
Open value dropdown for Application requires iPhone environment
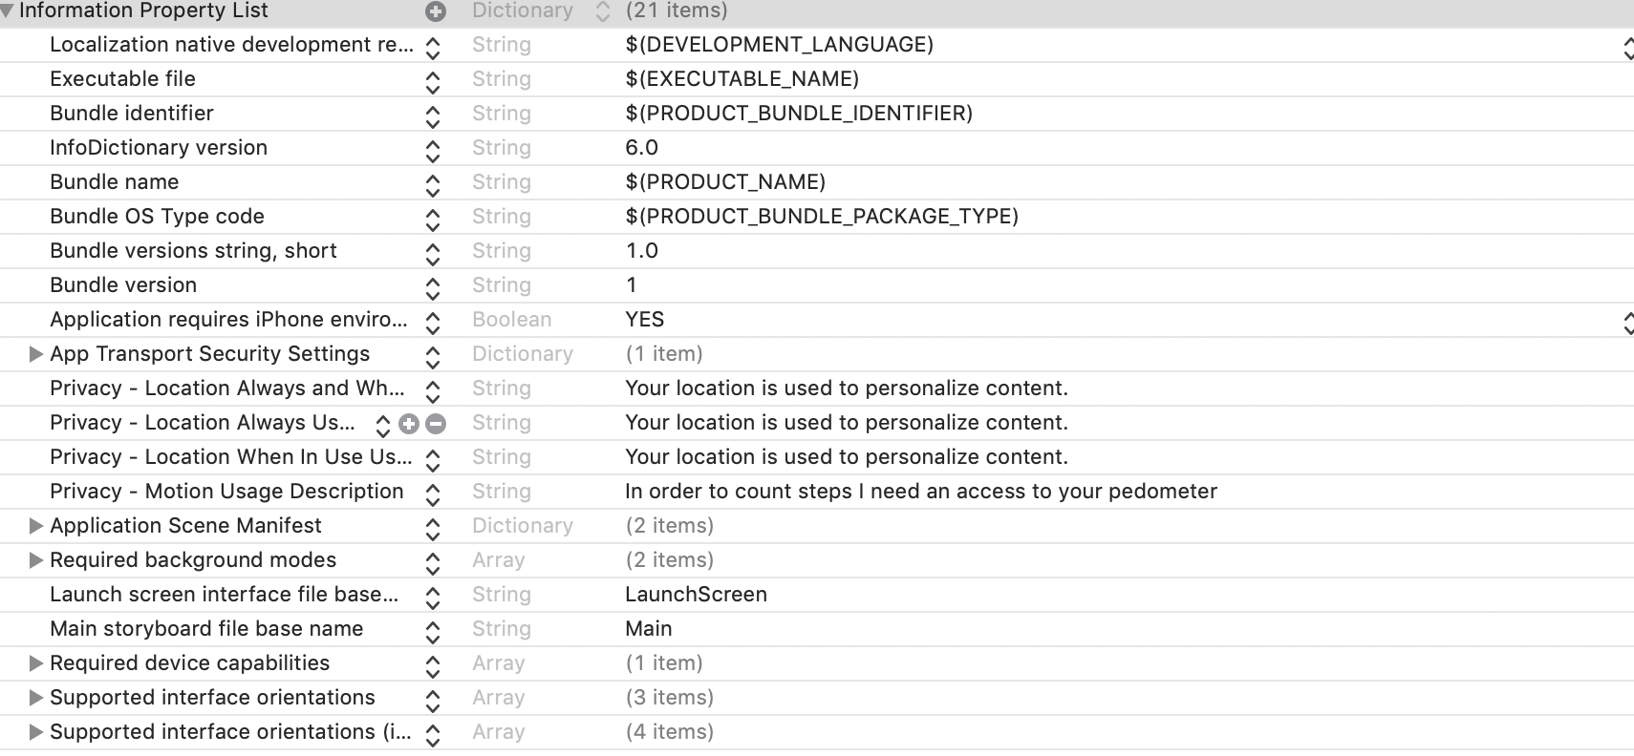click(1627, 321)
